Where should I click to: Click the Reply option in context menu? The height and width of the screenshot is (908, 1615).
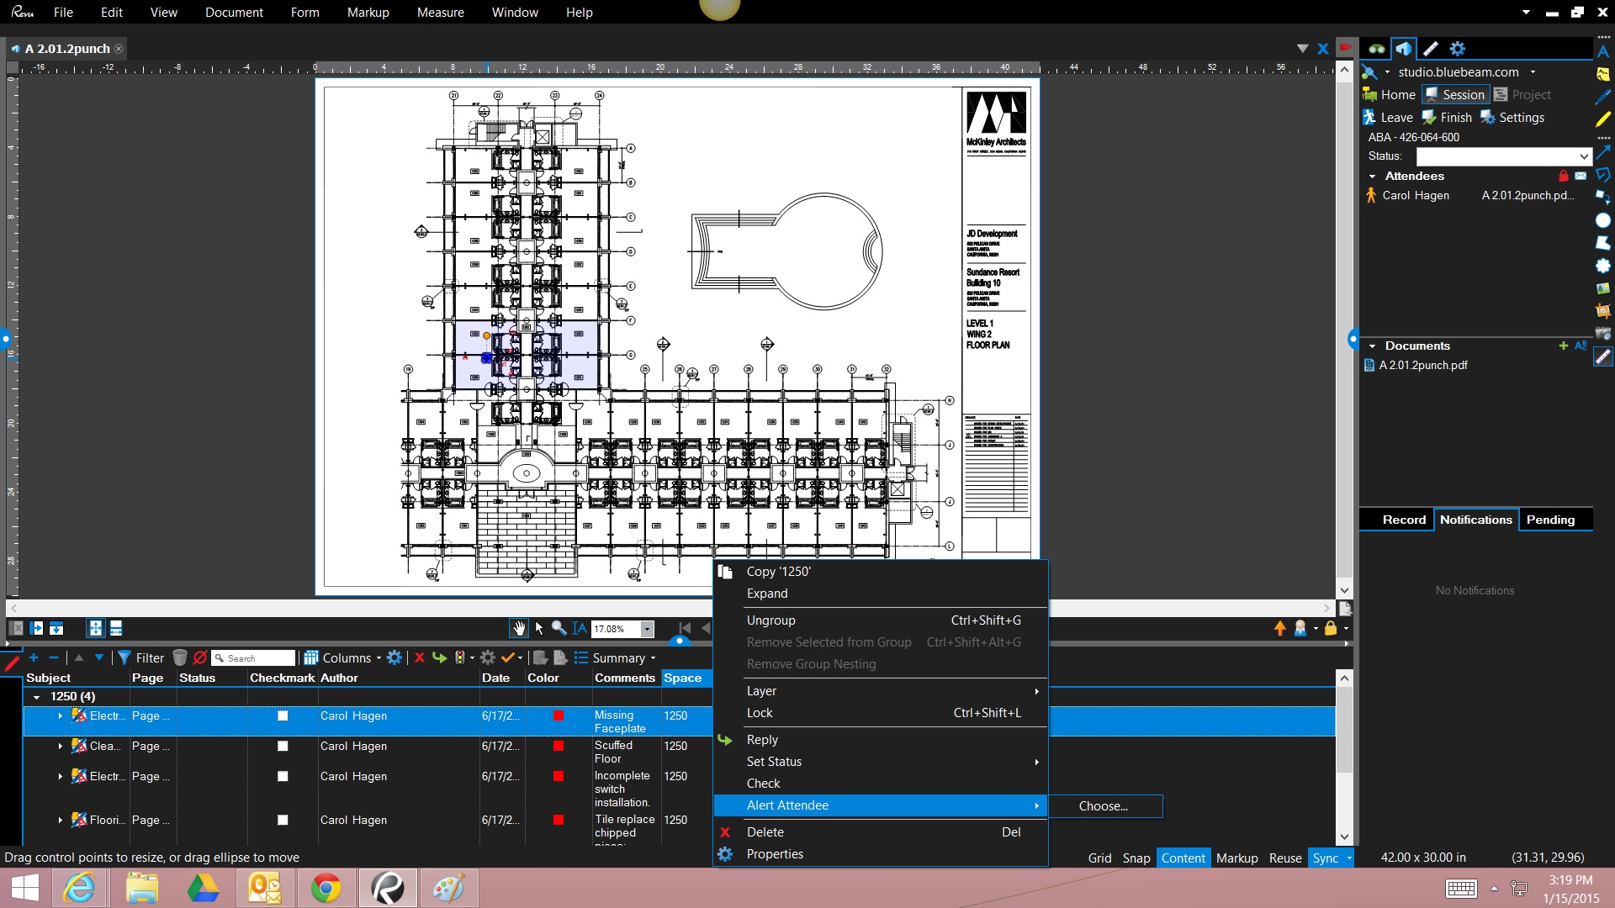tap(761, 740)
